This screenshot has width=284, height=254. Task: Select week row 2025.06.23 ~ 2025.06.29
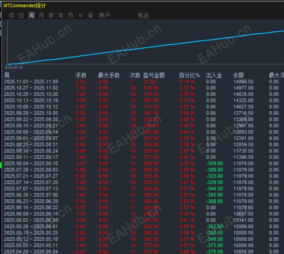143,201
